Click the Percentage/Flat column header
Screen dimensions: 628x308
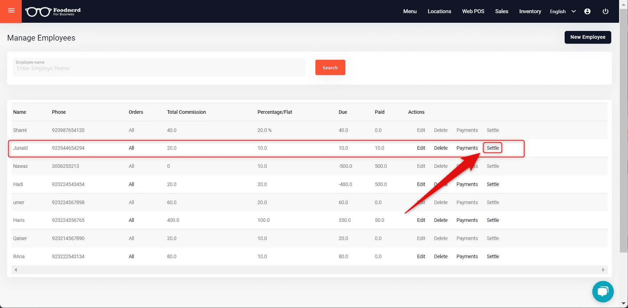(275, 112)
